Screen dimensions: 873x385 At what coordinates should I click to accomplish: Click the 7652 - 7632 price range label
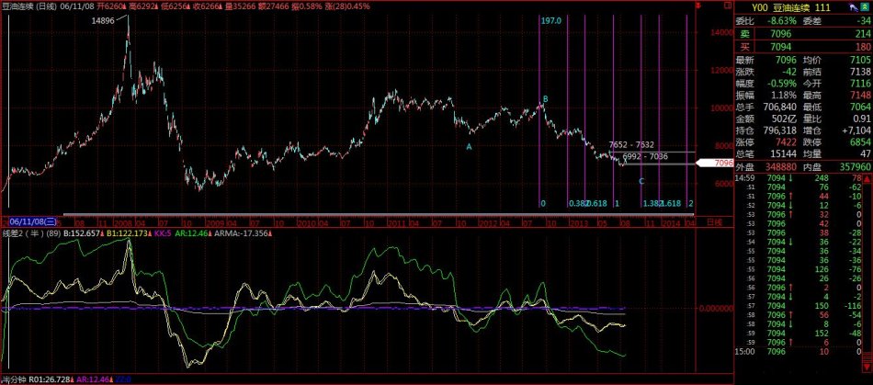(631, 146)
